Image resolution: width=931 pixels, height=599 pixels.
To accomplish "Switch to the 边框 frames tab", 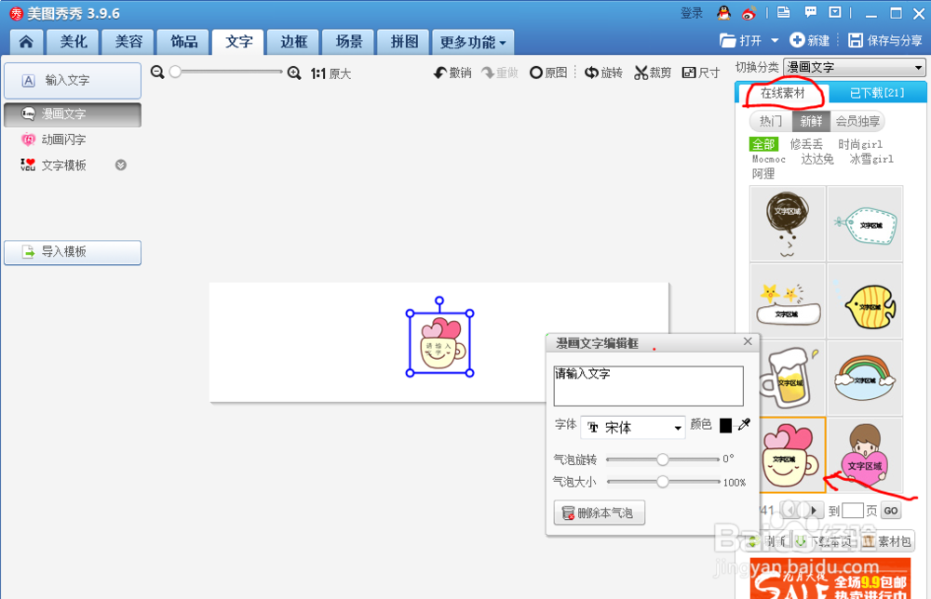I will point(292,41).
